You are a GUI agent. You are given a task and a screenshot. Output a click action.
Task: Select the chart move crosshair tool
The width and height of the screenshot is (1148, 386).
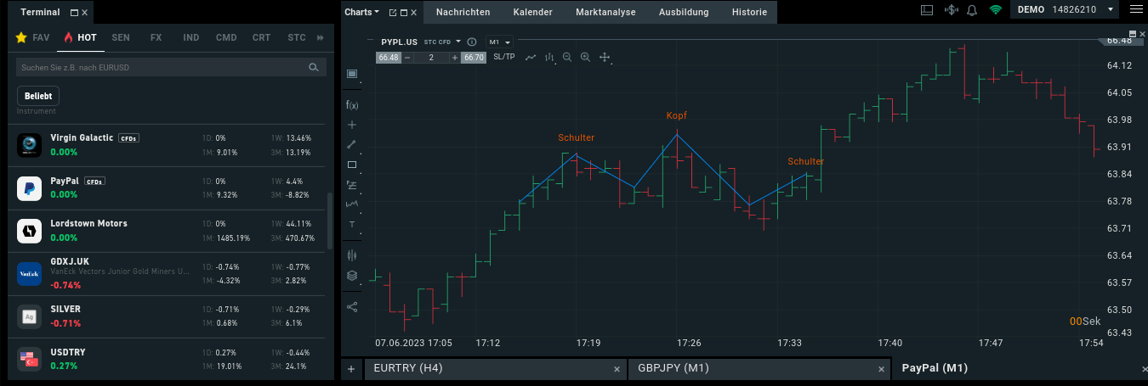tap(605, 58)
